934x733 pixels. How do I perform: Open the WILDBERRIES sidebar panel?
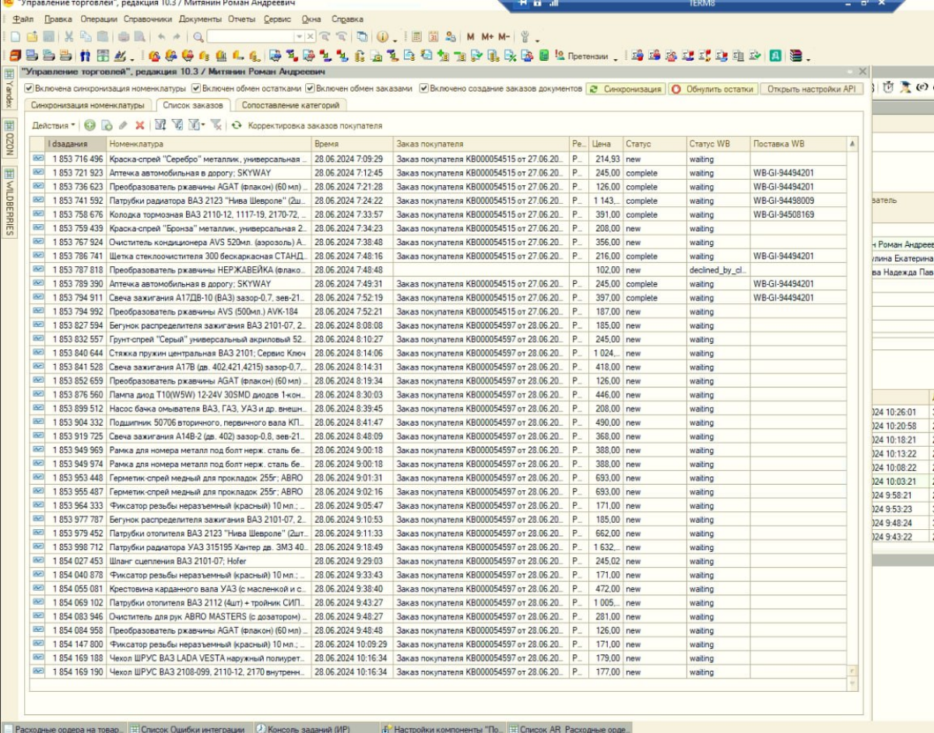9,202
